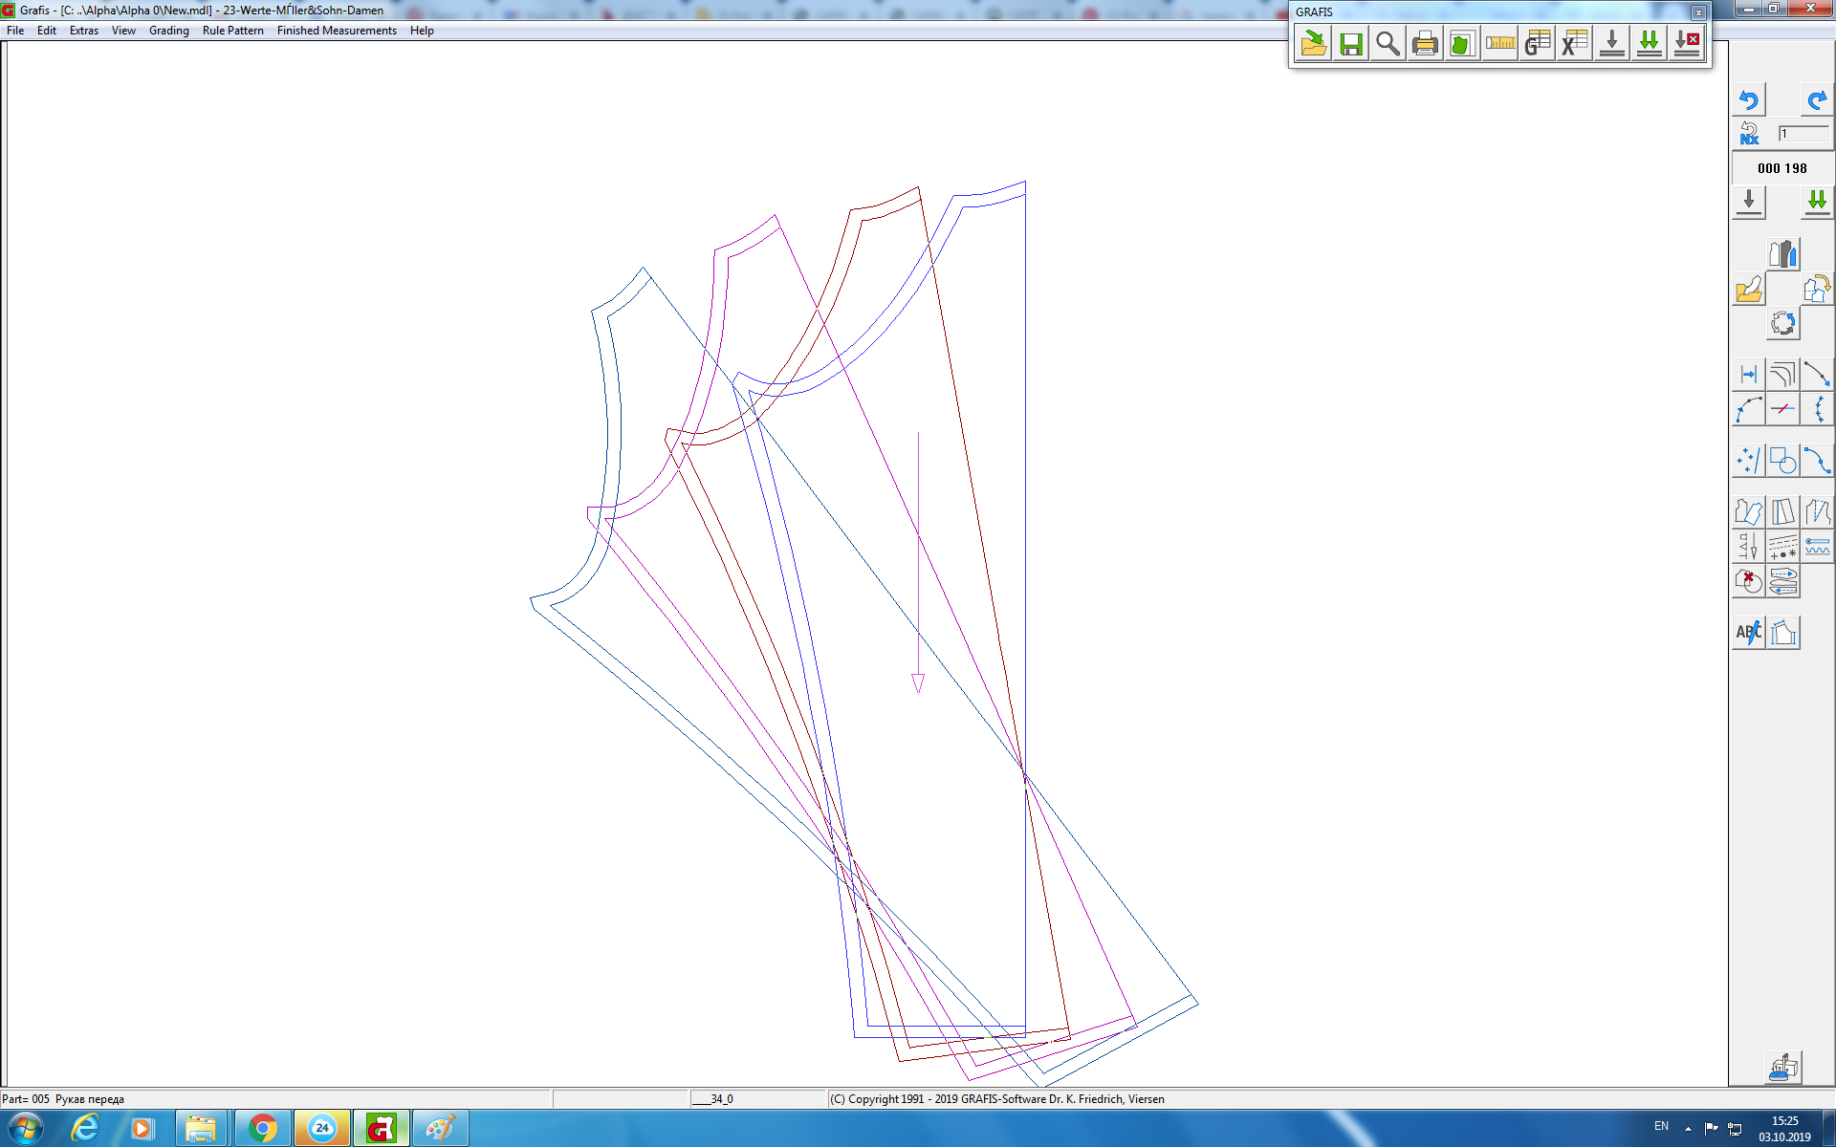The height and width of the screenshot is (1147, 1836).
Task: Click the G measurement table icon
Action: (x=1538, y=44)
